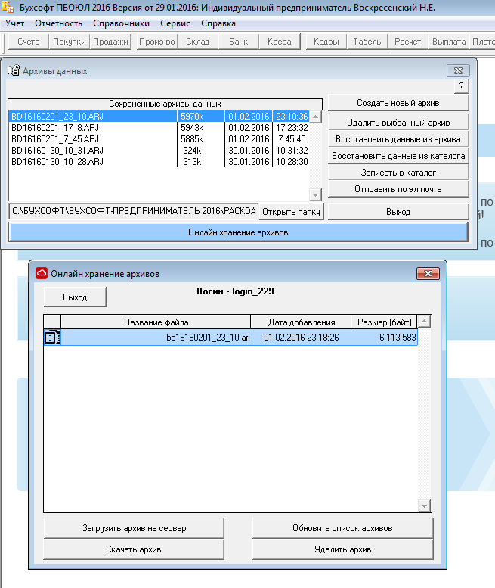495x588 pixels.
Task: Select the Банк toolbar button
Action: [238, 42]
